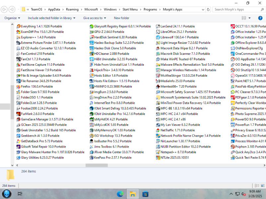Show hidden system tray icons chevron
Viewport: 266px width, 199px height.
pos(231,194)
